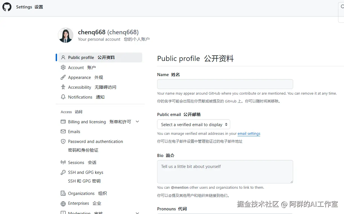Viewport: 344px width, 214px height.
Task: Open the Public email select dropdown
Action: click(194, 124)
